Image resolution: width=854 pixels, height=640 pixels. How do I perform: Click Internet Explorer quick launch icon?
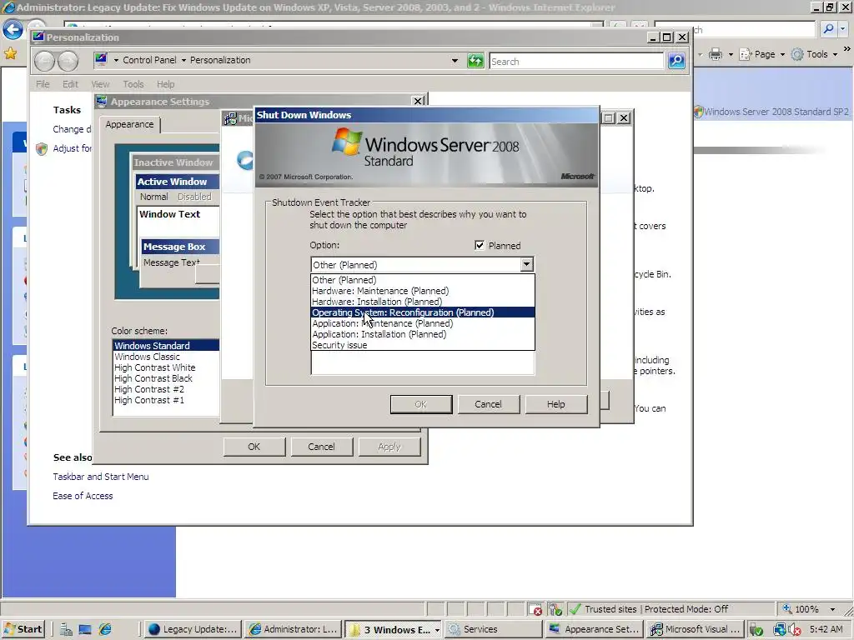click(x=104, y=629)
